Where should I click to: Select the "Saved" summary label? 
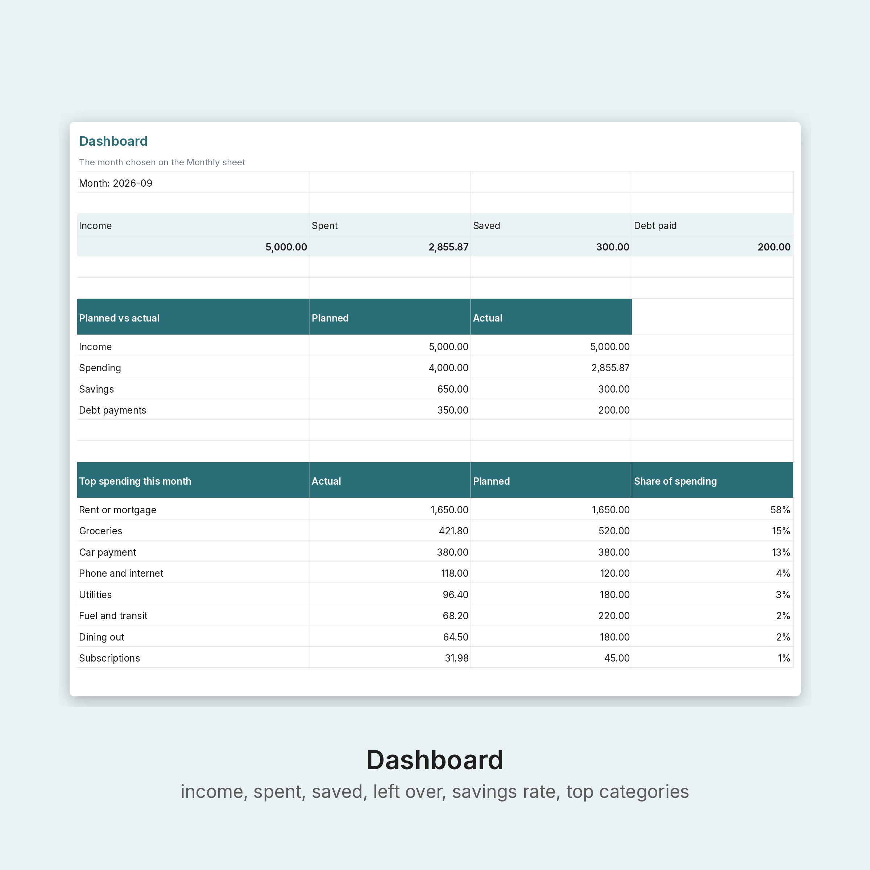click(486, 225)
